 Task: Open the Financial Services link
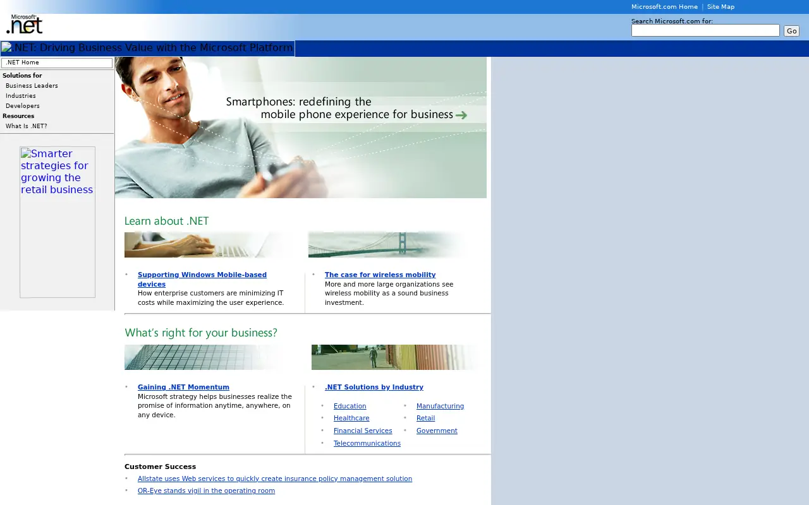363,431
